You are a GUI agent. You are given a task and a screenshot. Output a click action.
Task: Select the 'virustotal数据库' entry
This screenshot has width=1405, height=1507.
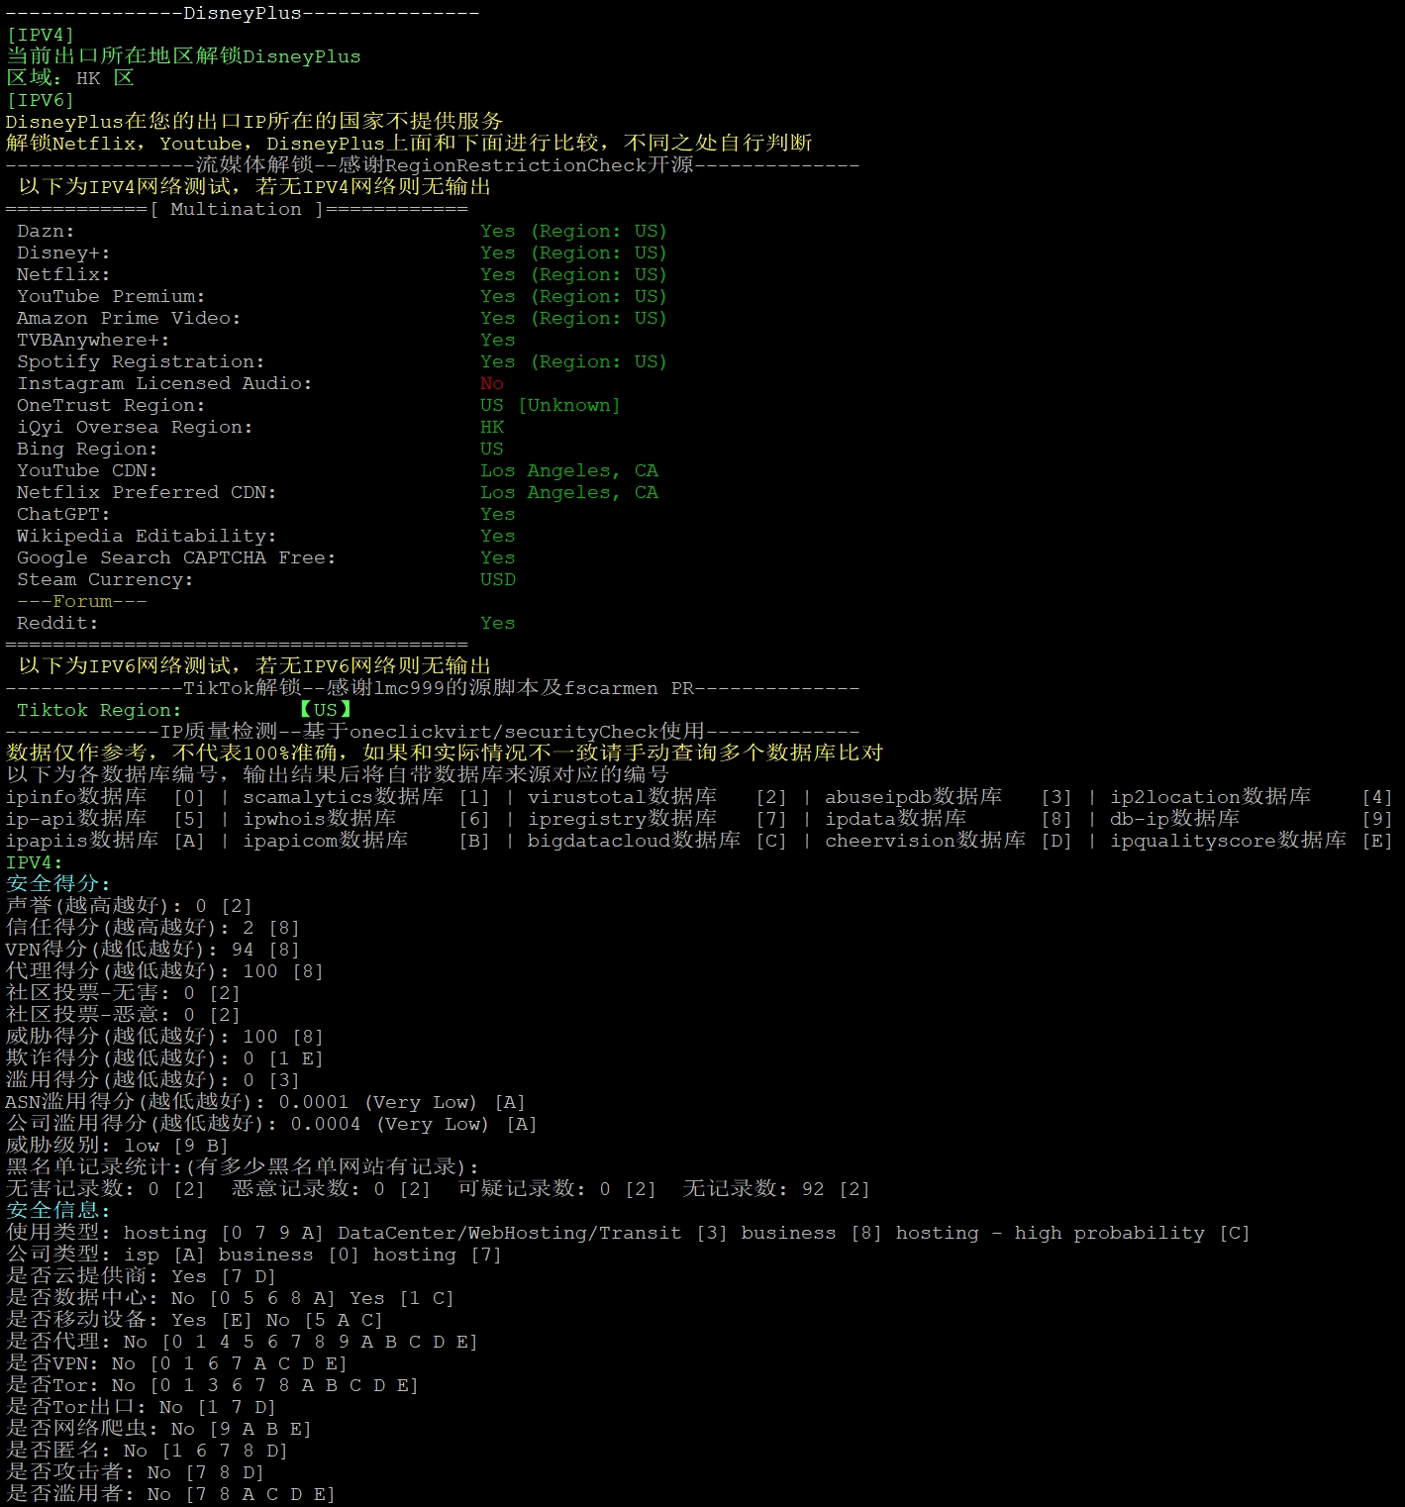(x=622, y=797)
